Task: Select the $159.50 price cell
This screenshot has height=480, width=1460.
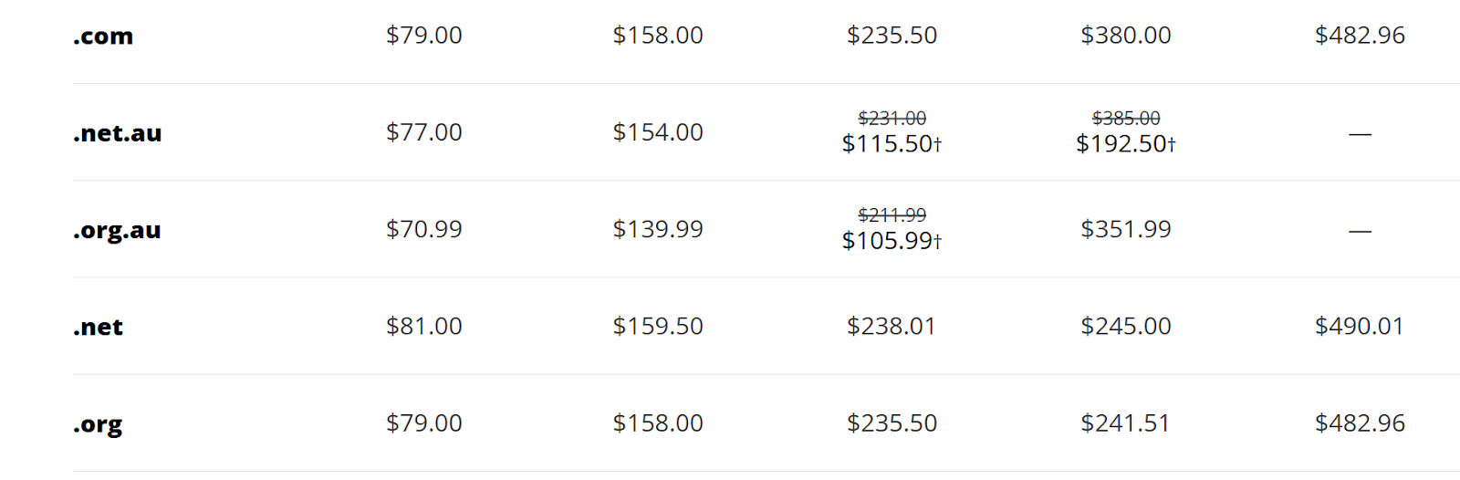Action: (x=657, y=326)
